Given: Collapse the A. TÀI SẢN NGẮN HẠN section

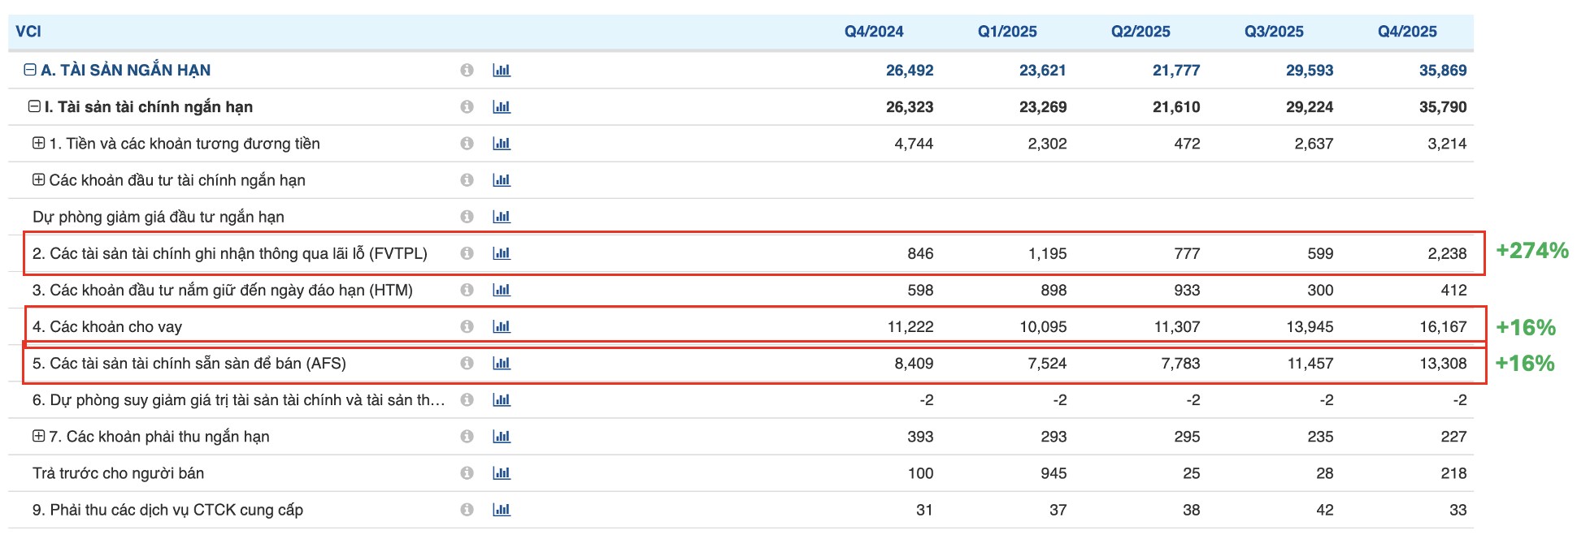Looking at the screenshot, I should (30, 70).
